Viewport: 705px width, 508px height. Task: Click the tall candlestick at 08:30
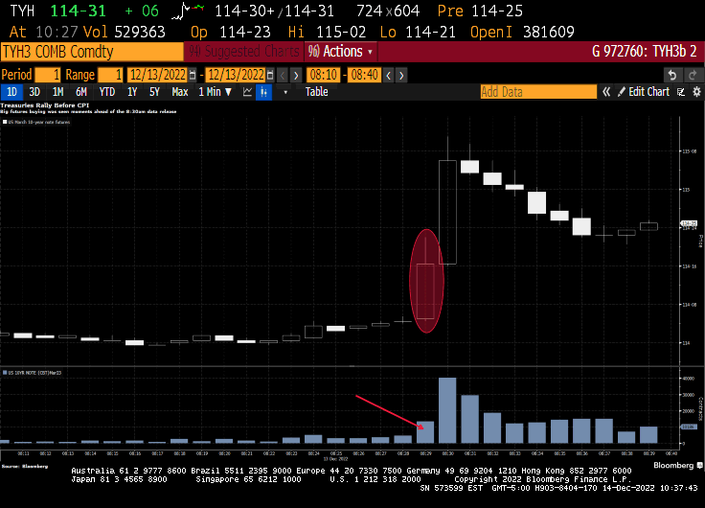click(447, 212)
